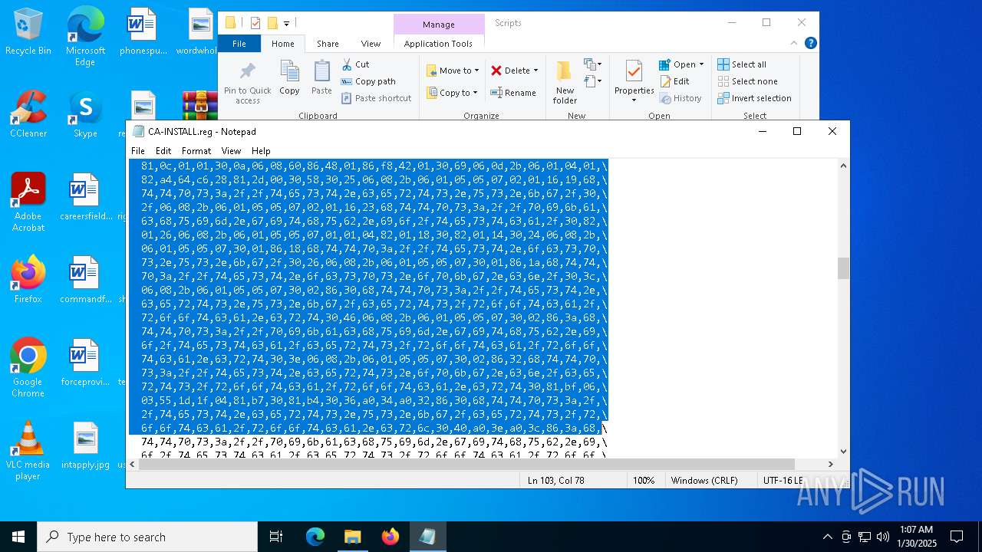Screen dimensions: 982x552
Task: Open Notepad File menu
Action: [138, 151]
